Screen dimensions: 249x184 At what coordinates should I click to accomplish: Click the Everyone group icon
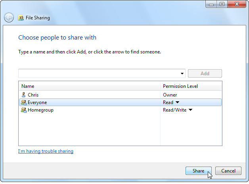(24, 102)
